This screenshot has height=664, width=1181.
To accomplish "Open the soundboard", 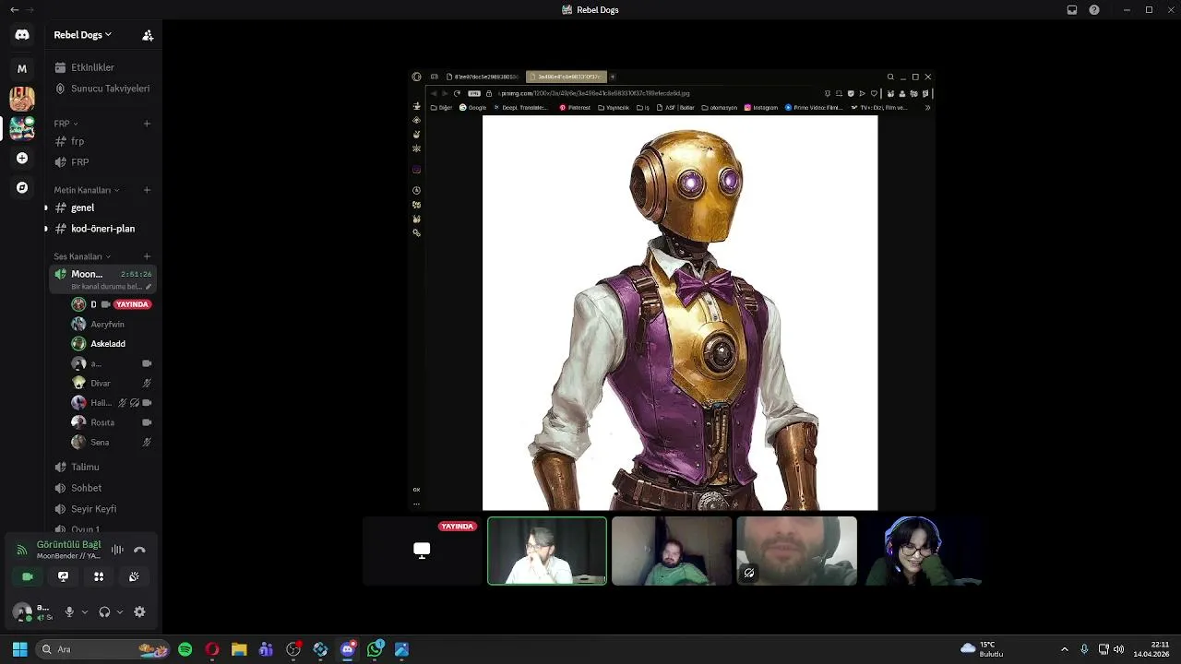I will [x=134, y=576].
